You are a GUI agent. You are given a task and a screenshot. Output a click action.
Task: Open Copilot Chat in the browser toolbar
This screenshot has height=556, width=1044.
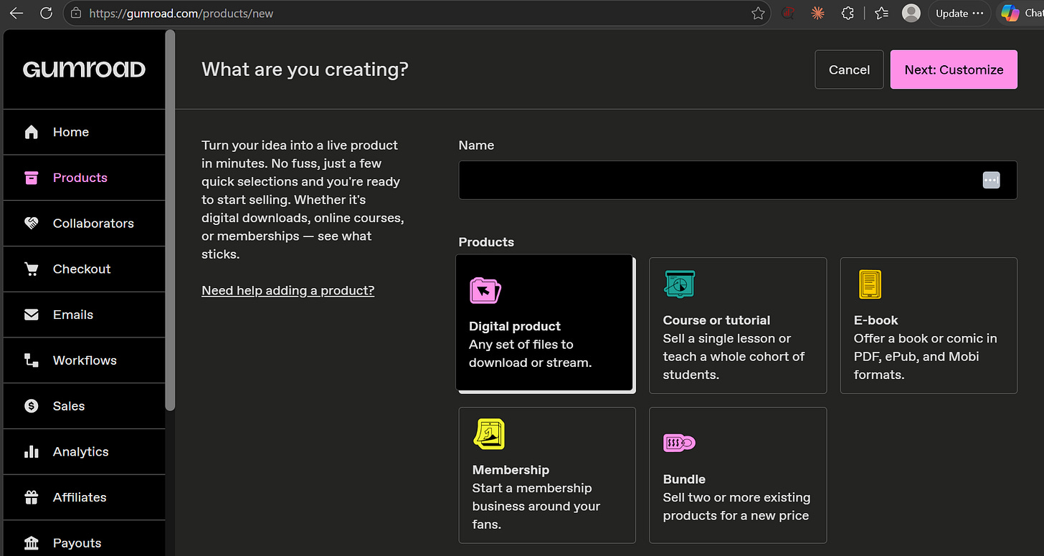click(1021, 13)
